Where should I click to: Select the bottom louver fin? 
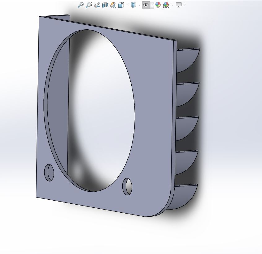184,197
